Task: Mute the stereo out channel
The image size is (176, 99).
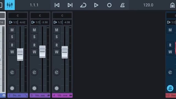Action: click(x=170, y=30)
